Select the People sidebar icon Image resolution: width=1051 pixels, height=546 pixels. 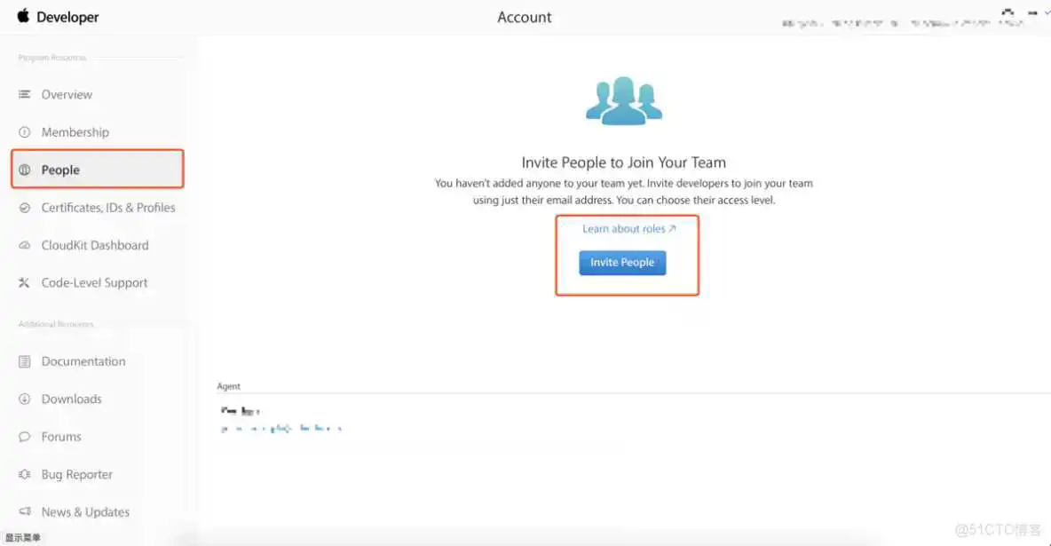point(25,169)
